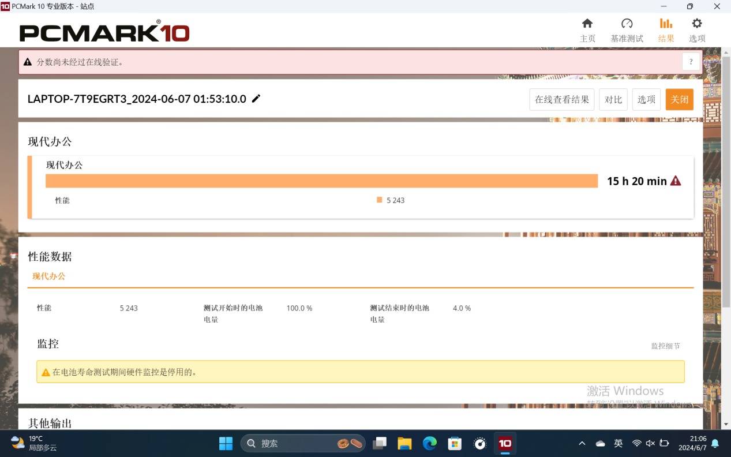731x457 pixels.
Task: Click the 100.0 % starting battery value
Action: click(x=299, y=308)
